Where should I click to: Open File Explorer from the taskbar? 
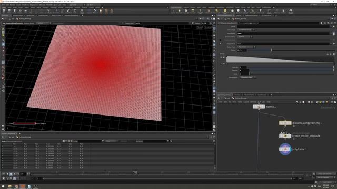pyautogui.click(x=9, y=186)
